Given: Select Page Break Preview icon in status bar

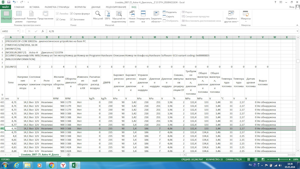Looking at the screenshot, I should [263, 159].
